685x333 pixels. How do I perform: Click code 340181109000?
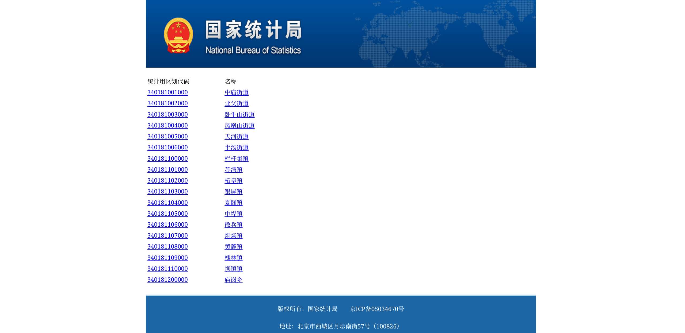168,258
